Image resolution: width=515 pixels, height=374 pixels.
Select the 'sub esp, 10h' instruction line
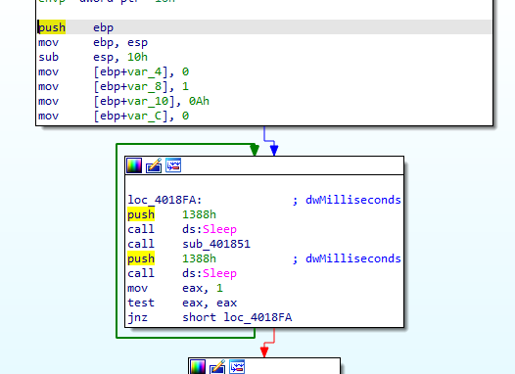93,57
